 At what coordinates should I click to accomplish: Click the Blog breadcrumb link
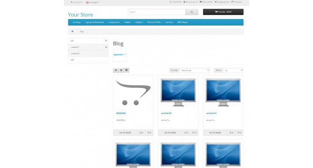(x=82, y=31)
